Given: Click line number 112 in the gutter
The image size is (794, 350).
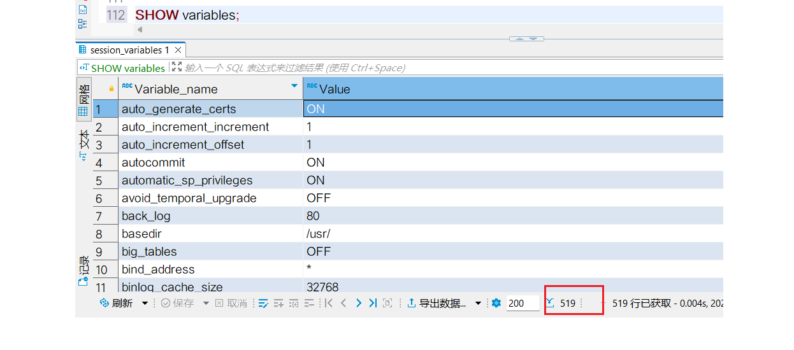Looking at the screenshot, I should coord(116,15).
